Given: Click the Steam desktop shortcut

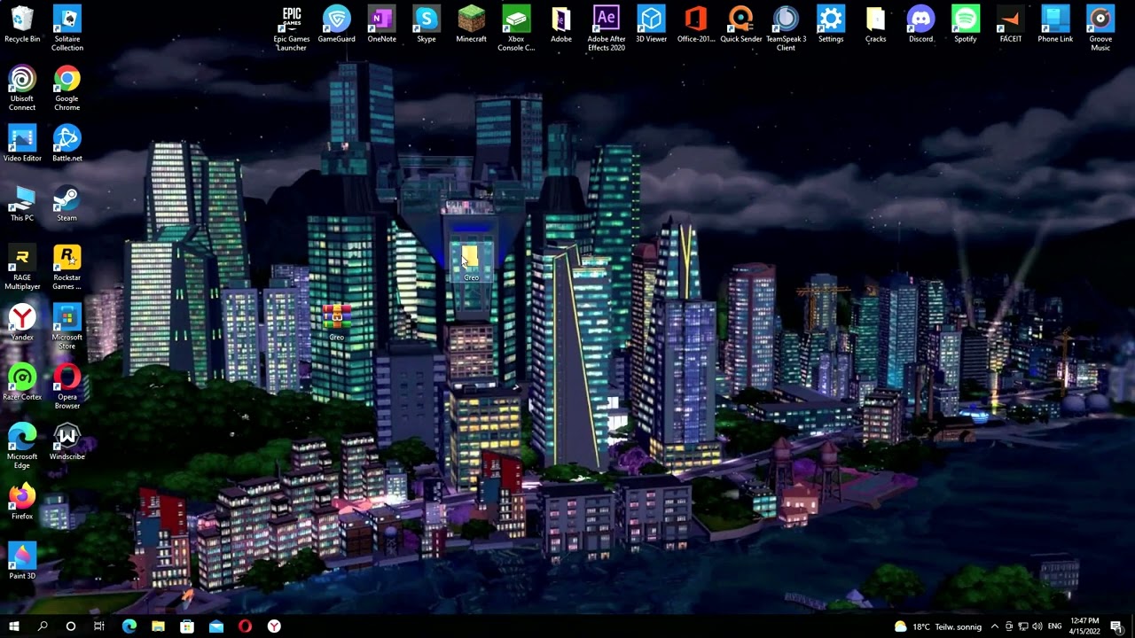Looking at the screenshot, I should click(x=67, y=204).
